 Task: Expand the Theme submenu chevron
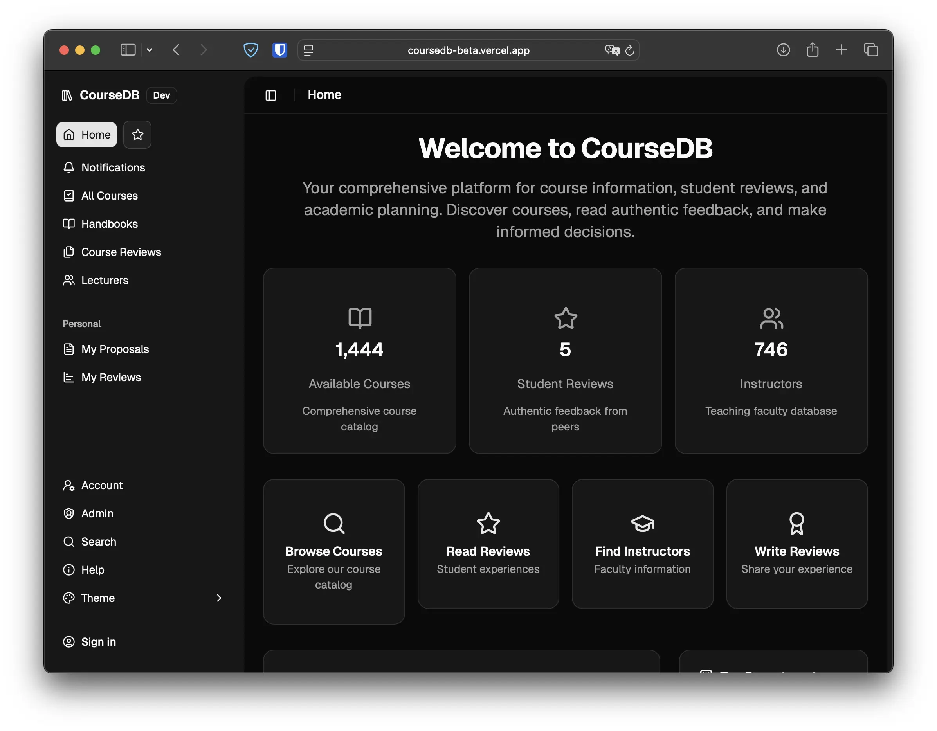point(219,598)
